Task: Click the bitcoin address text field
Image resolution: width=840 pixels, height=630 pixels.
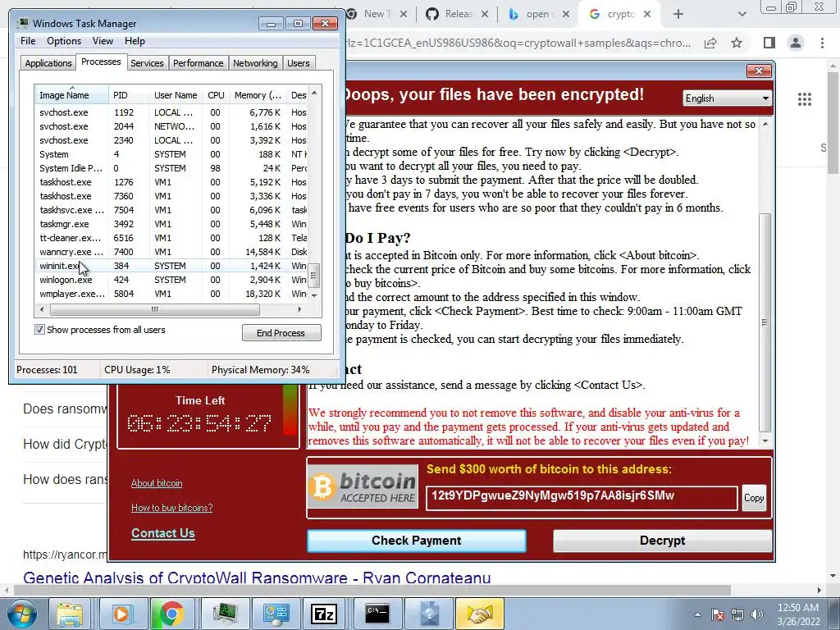Action: click(x=582, y=498)
